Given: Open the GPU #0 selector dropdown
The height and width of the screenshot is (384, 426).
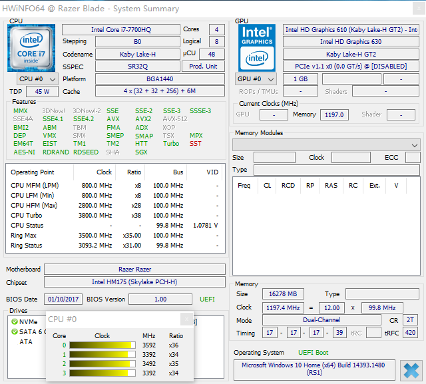Looking at the screenshot, I should coord(256,79).
